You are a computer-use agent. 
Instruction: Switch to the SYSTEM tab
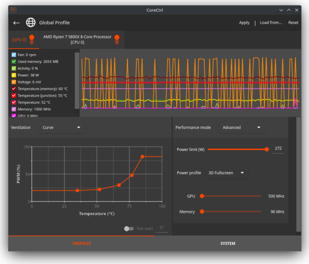227,243
